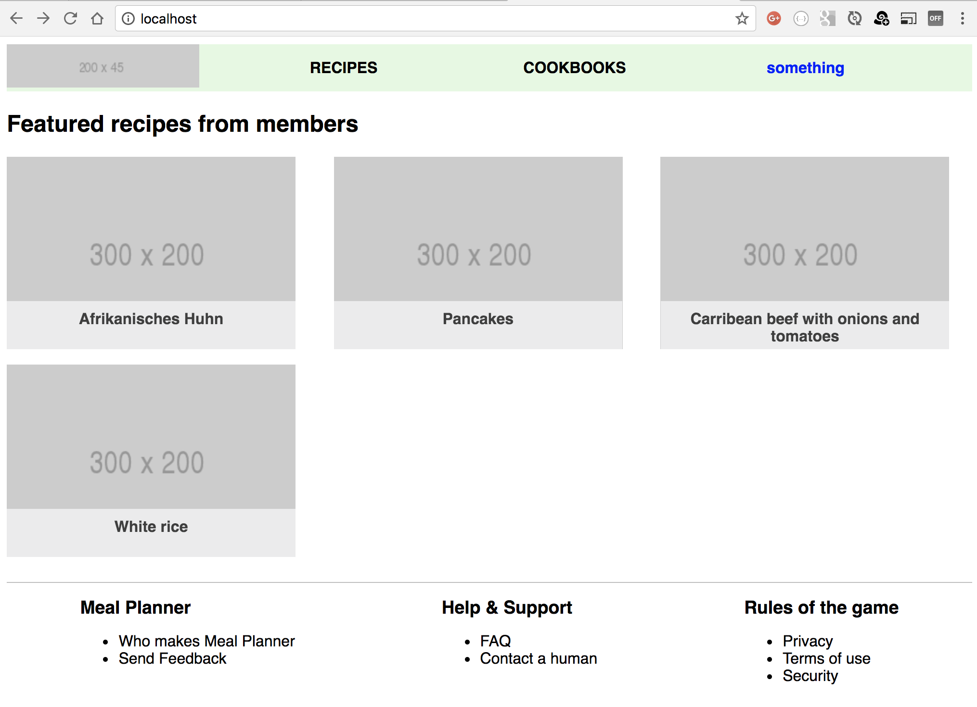Open the Pancakes recipe card
Viewport: 977px width, 707px height.
tap(478, 253)
